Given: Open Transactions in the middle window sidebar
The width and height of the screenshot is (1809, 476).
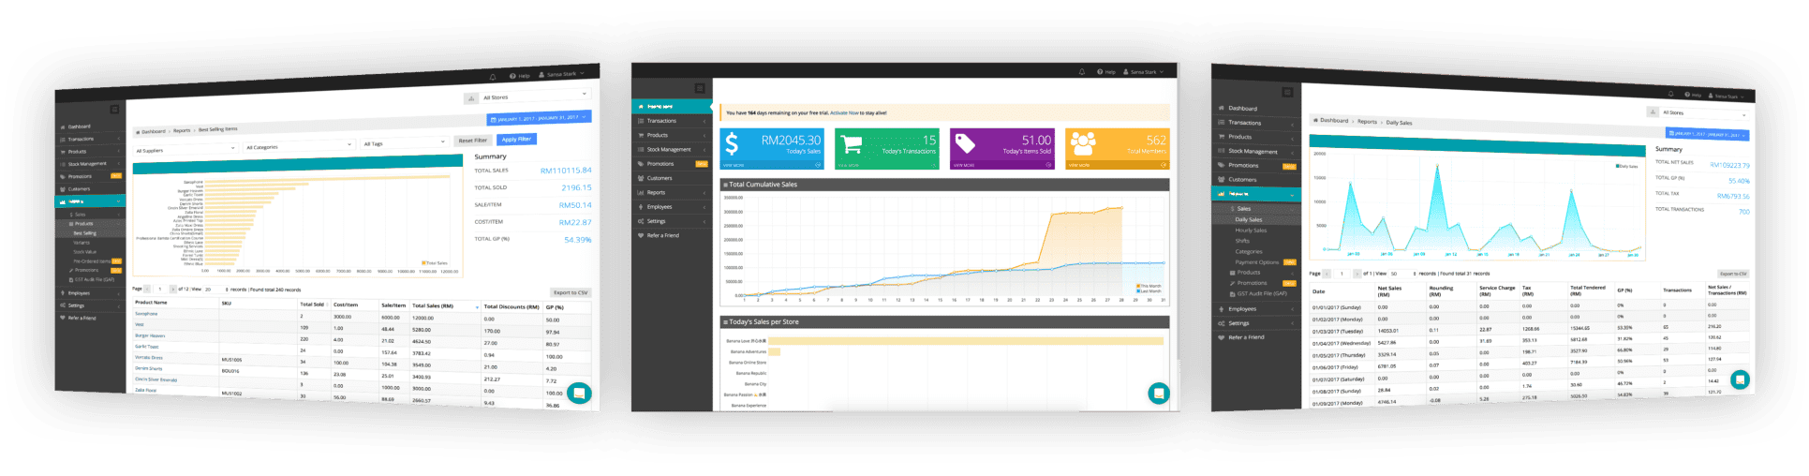Looking at the screenshot, I should [x=672, y=121].
